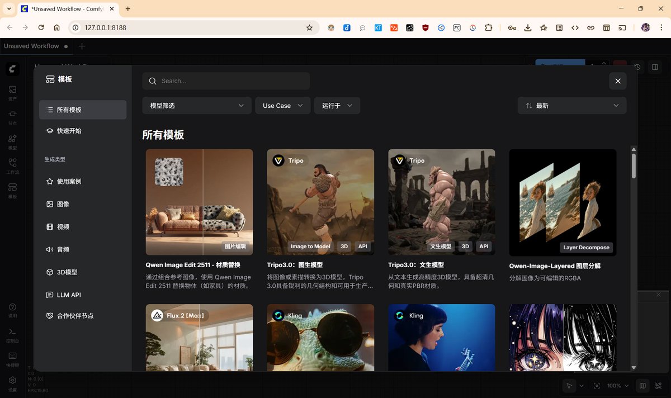The height and width of the screenshot is (398, 671).
Task: Click the cast screen icon in browser toolbar
Action: (622, 27)
